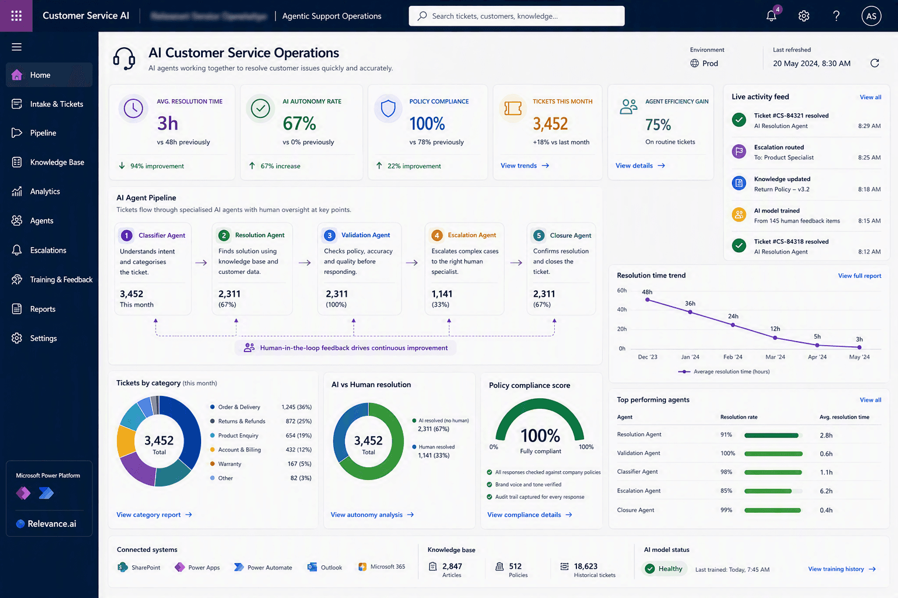Click Ticket #CS-84321 resolved entry
898x598 pixels.
pyautogui.click(x=806, y=120)
